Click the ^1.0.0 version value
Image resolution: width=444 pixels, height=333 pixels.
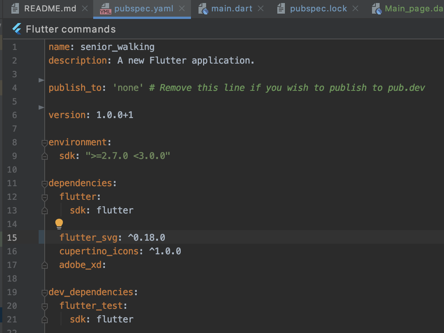coord(165,251)
